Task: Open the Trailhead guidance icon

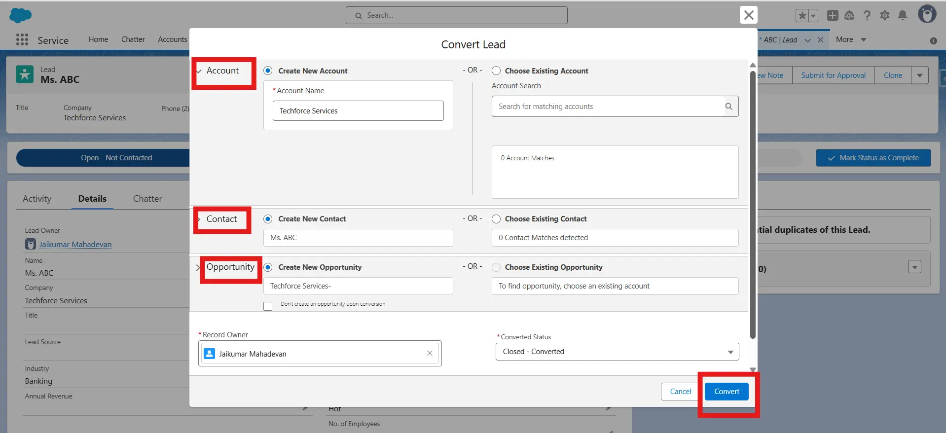Action: (849, 16)
